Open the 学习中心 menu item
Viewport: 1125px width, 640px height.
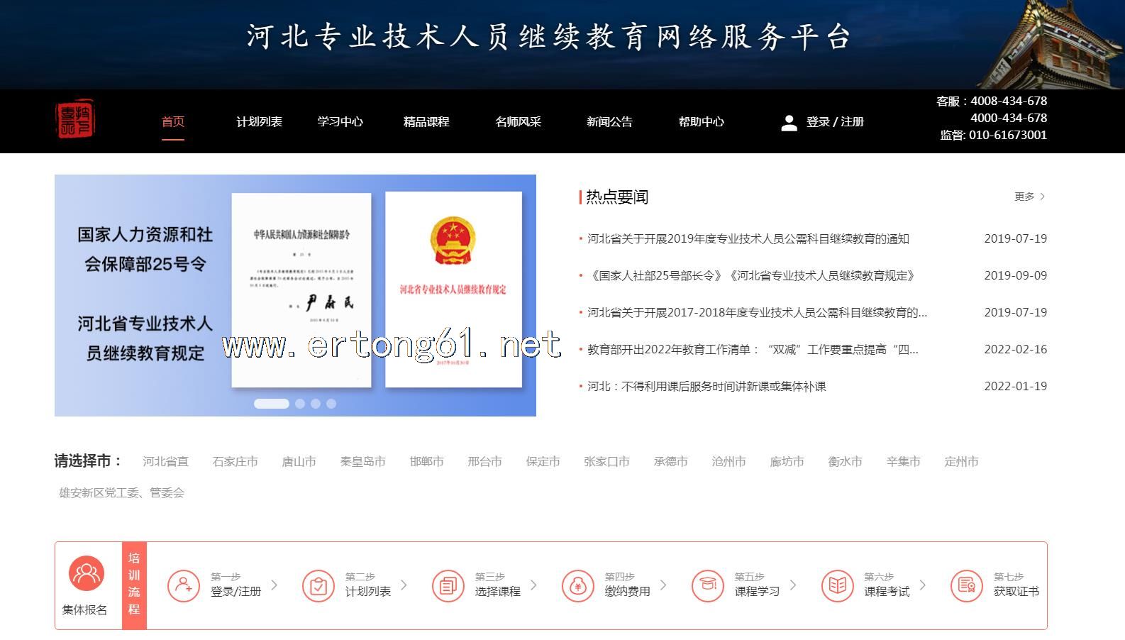click(x=340, y=122)
